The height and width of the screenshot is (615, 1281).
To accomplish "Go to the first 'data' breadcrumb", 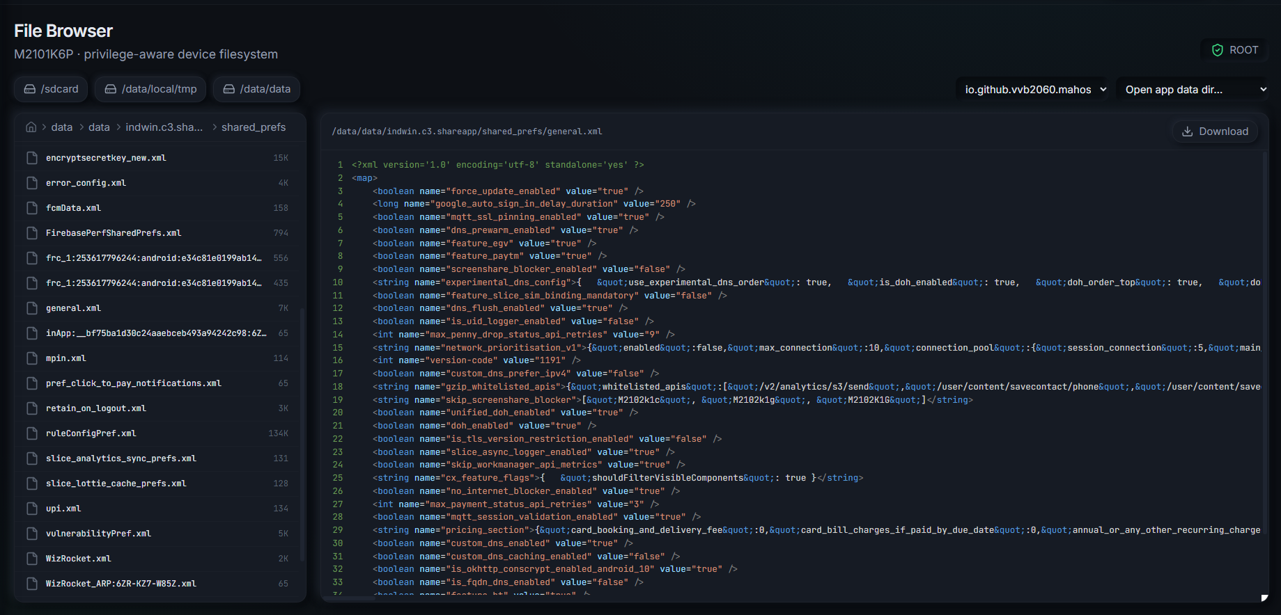I will pos(62,127).
